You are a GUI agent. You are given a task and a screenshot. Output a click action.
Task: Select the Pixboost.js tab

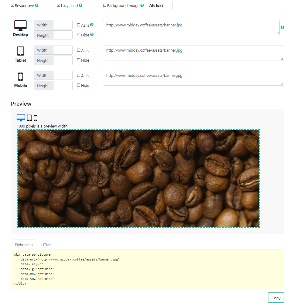point(24,245)
